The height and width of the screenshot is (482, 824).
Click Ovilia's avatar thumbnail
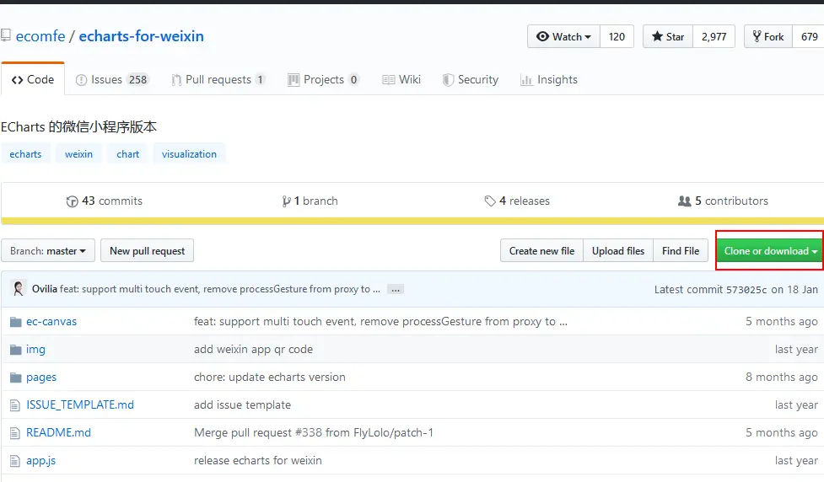click(19, 289)
